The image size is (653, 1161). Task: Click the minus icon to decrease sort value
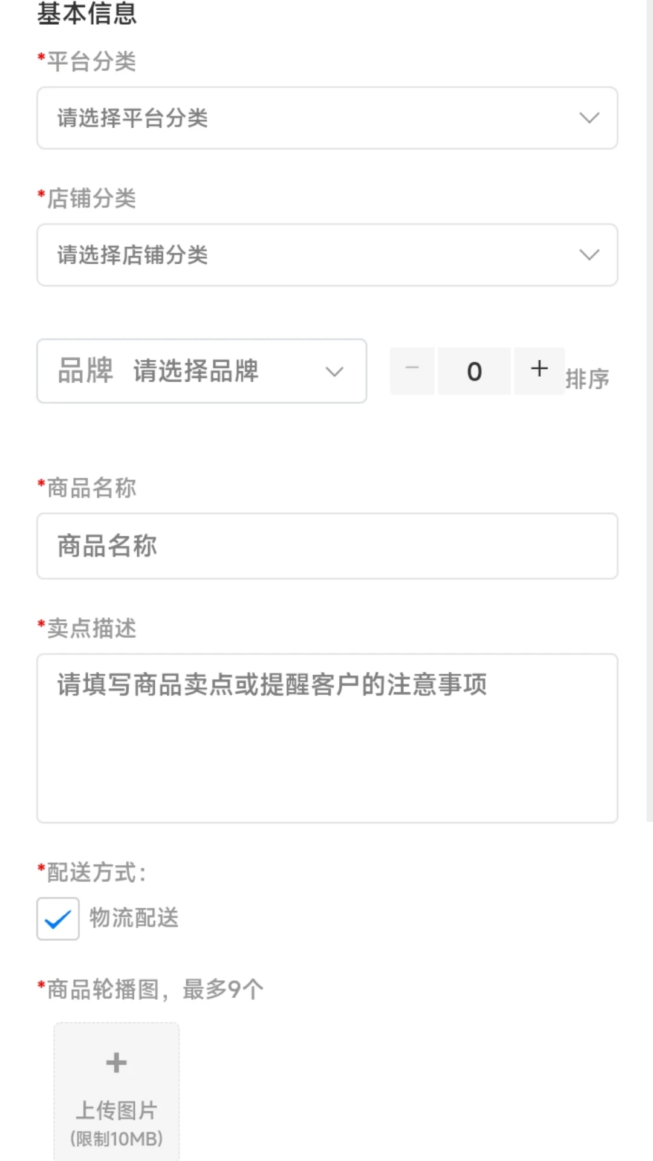tap(412, 371)
